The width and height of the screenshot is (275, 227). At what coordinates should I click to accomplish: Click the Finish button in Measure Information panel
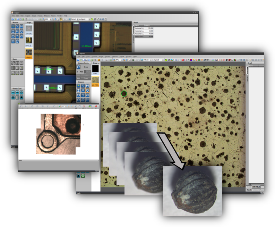coord(86,78)
